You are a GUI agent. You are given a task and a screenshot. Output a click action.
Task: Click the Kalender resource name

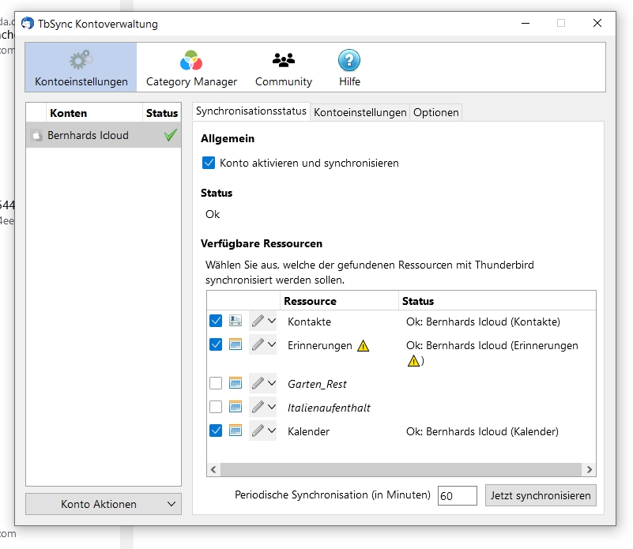click(x=308, y=431)
